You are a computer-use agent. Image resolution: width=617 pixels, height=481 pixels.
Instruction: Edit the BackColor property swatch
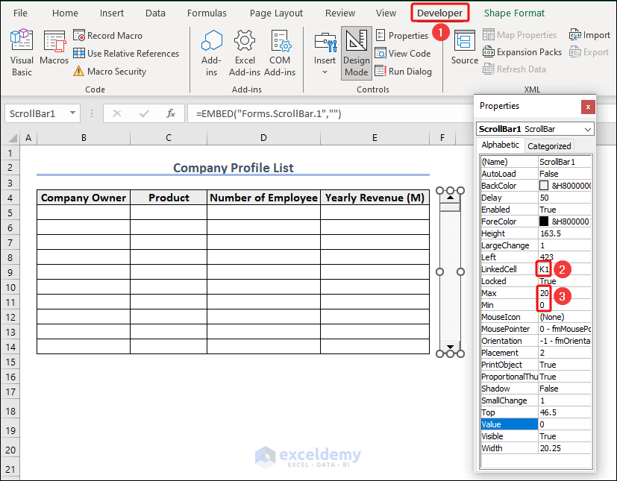[545, 185]
